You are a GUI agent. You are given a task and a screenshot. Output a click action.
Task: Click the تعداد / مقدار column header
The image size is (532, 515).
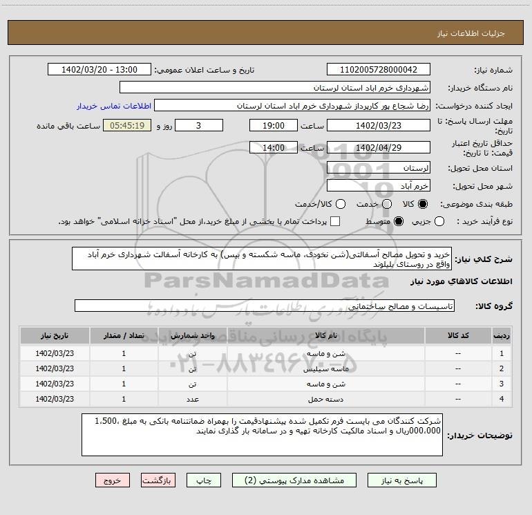point(124,335)
